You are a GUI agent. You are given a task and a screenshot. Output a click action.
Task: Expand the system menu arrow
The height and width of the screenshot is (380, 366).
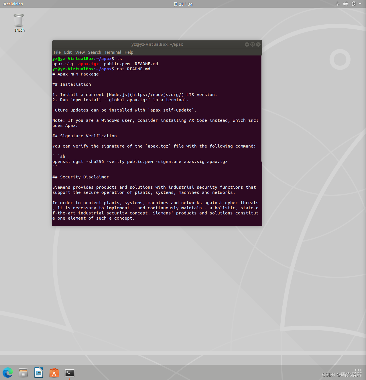tap(360, 4)
